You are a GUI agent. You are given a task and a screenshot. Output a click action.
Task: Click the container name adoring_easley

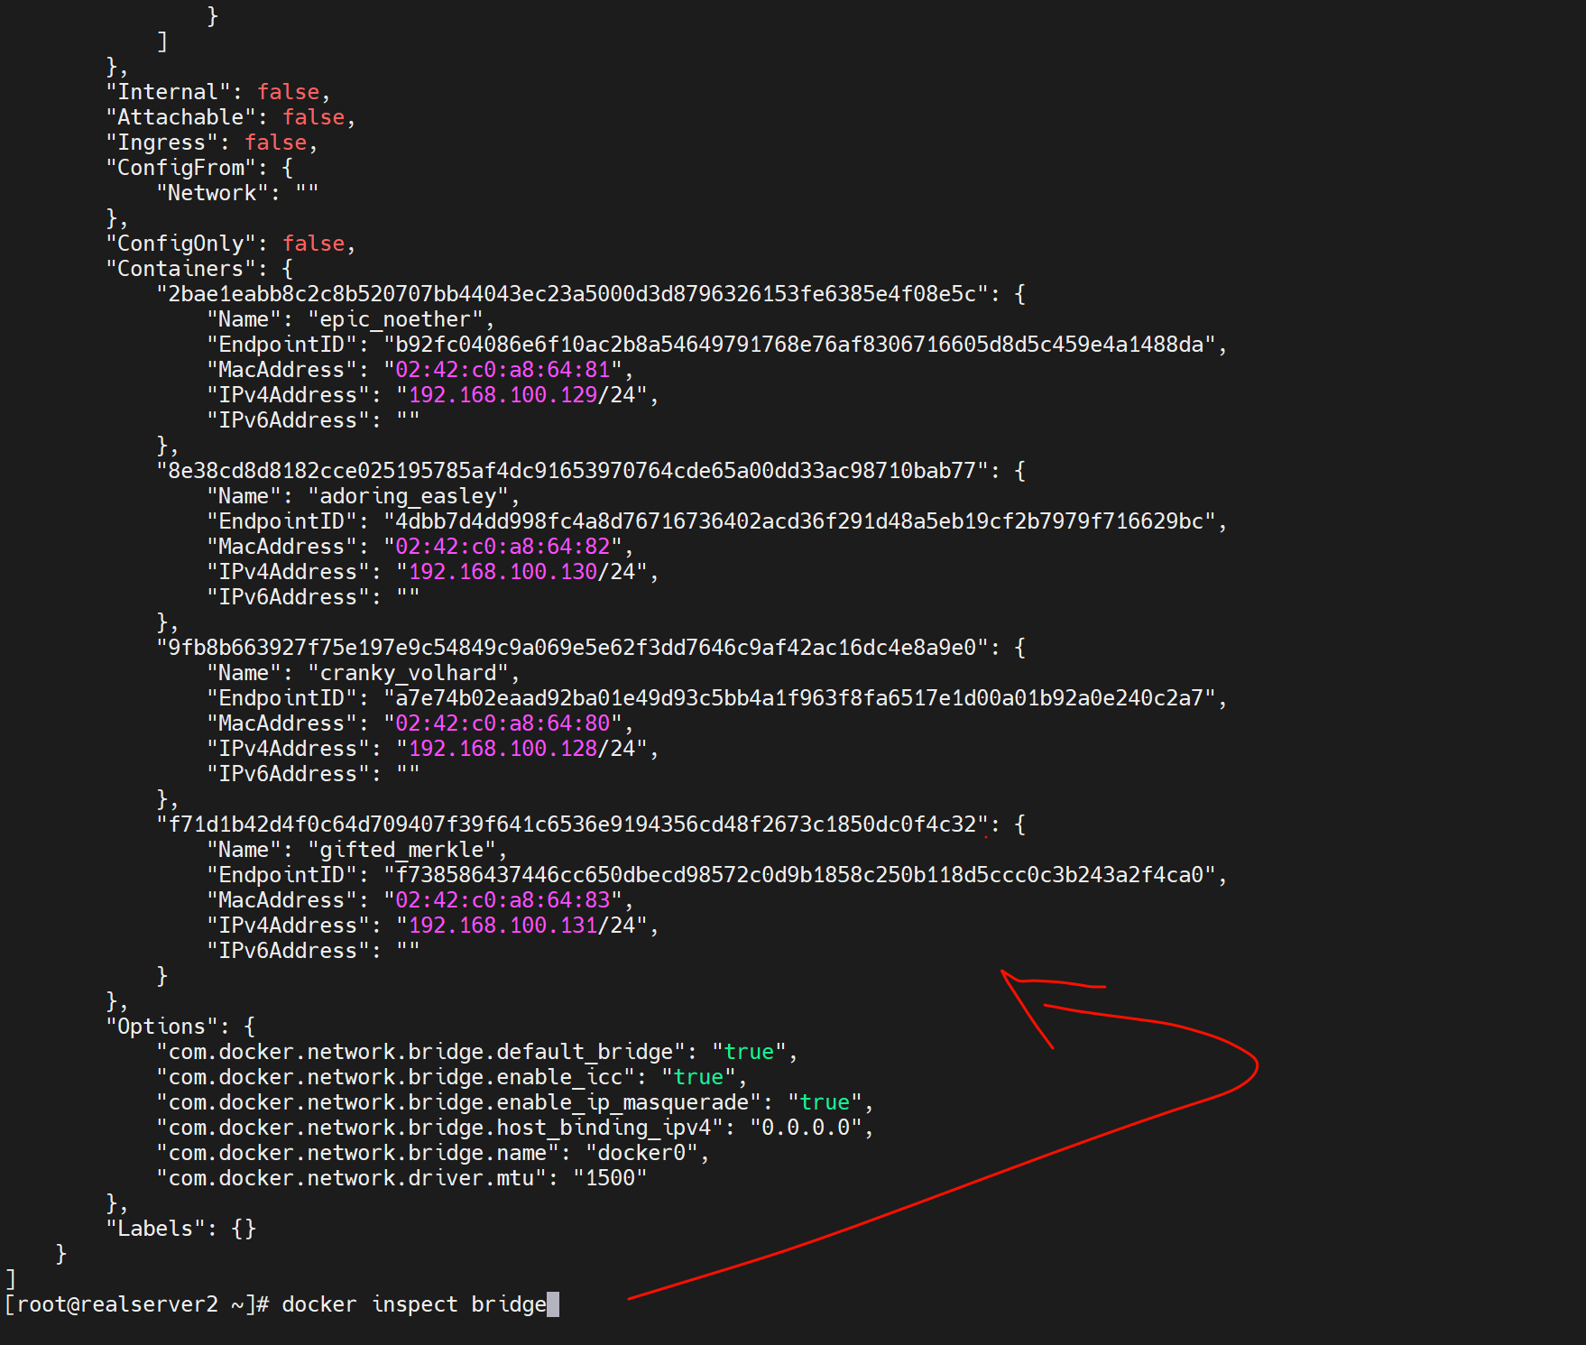pyautogui.click(x=408, y=496)
